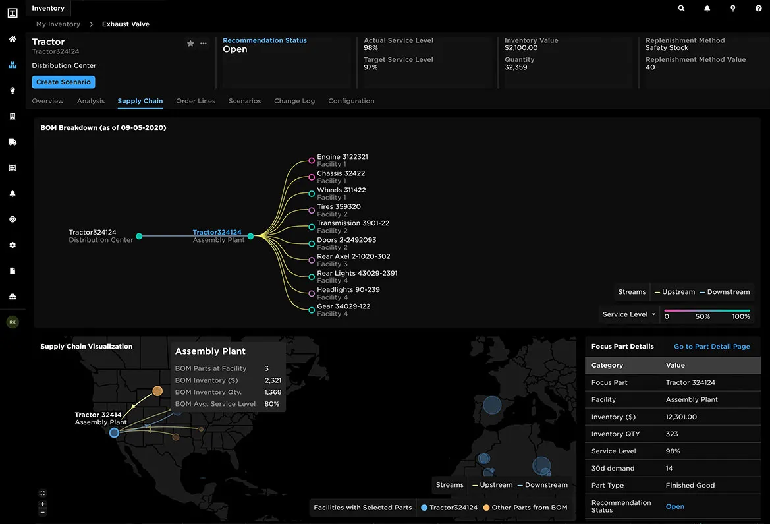Toggle Other Parts from BOM legend
Image resolution: width=770 pixels, height=524 pixels.
525,508
